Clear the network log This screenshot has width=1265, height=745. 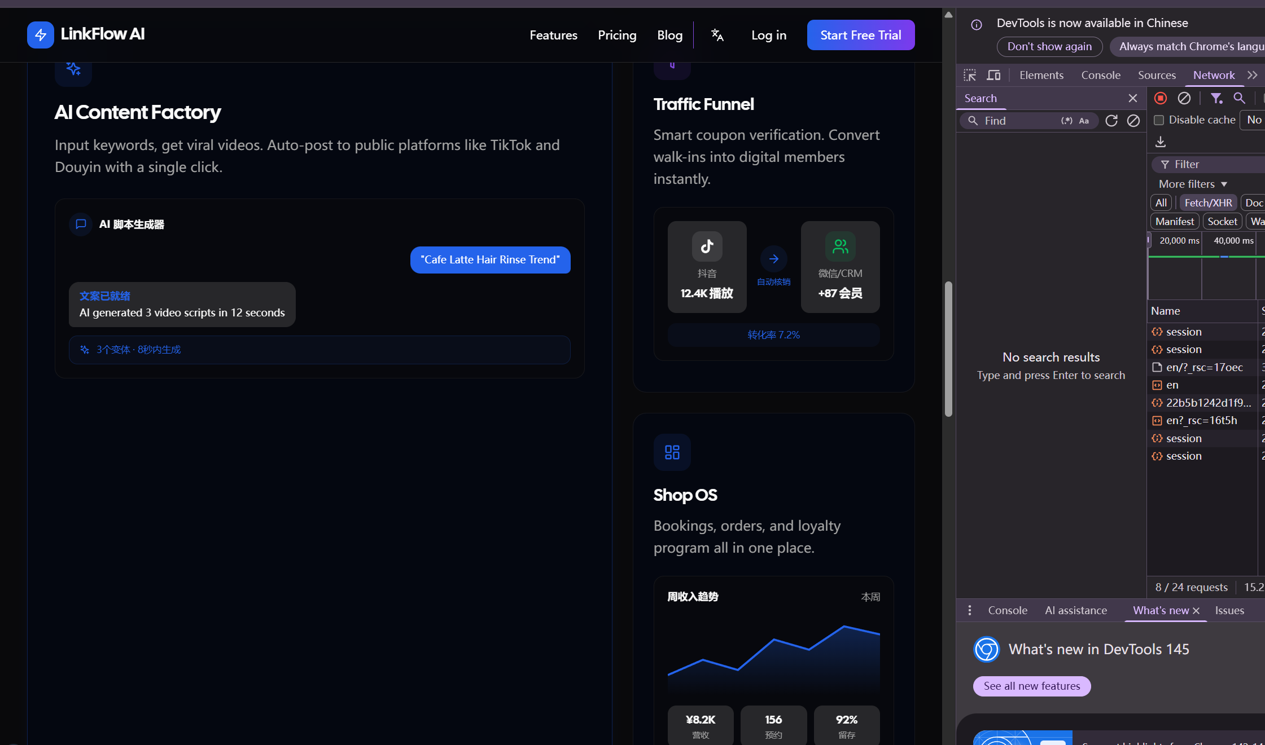click(x=1184, y=98)
